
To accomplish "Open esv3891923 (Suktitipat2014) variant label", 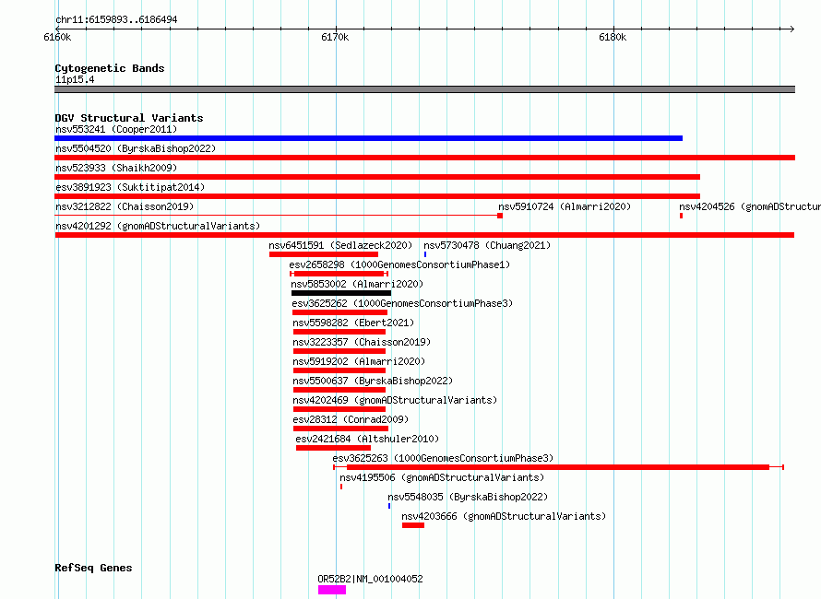I will coord(130,187).
